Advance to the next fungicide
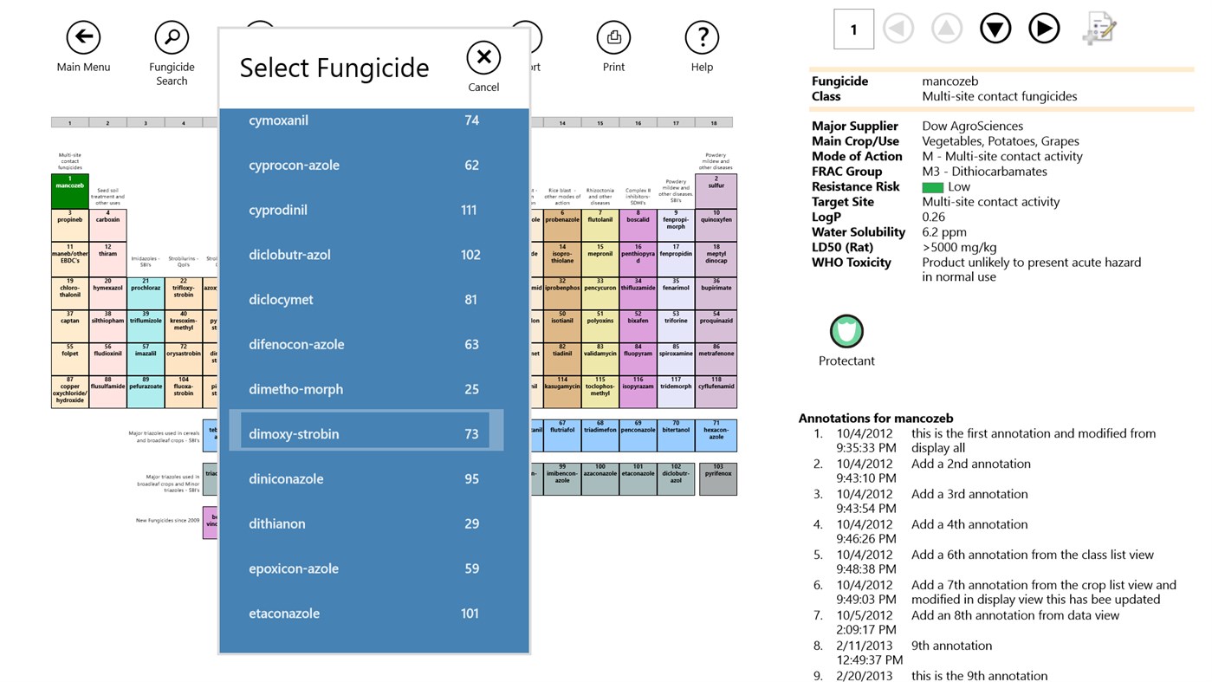 click(1043, 29)
